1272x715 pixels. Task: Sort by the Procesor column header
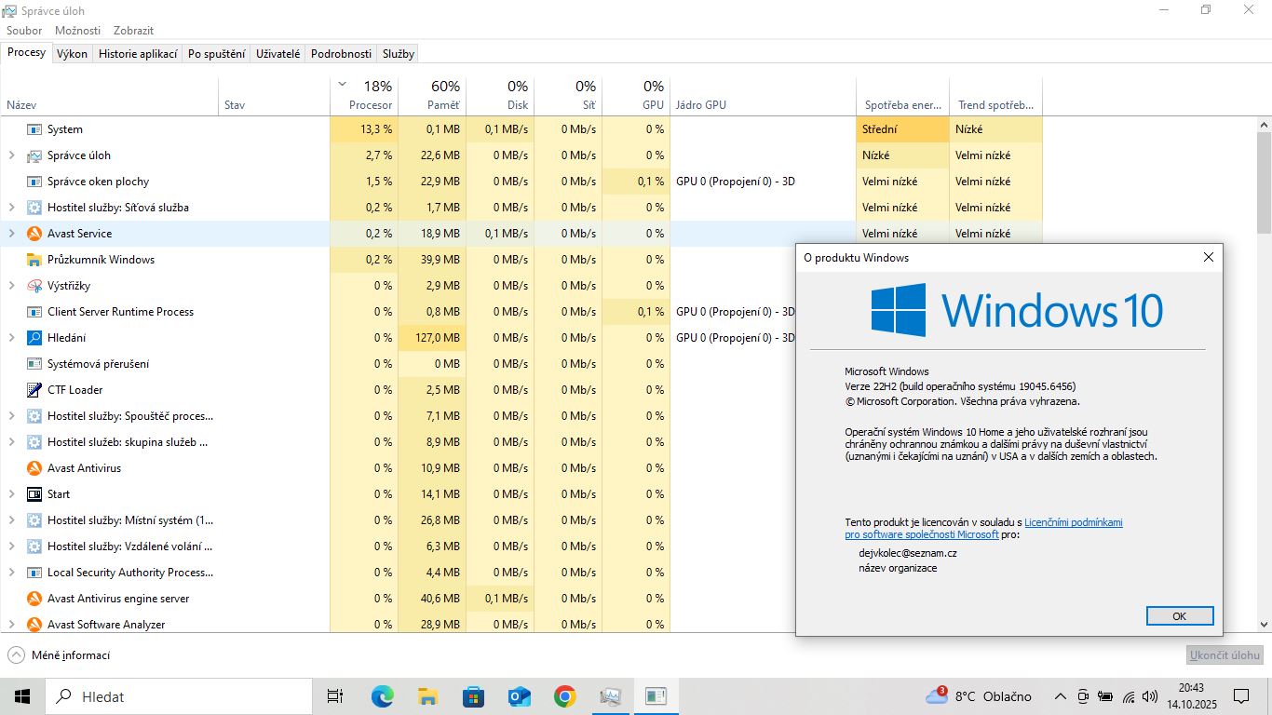click(364, 95)
